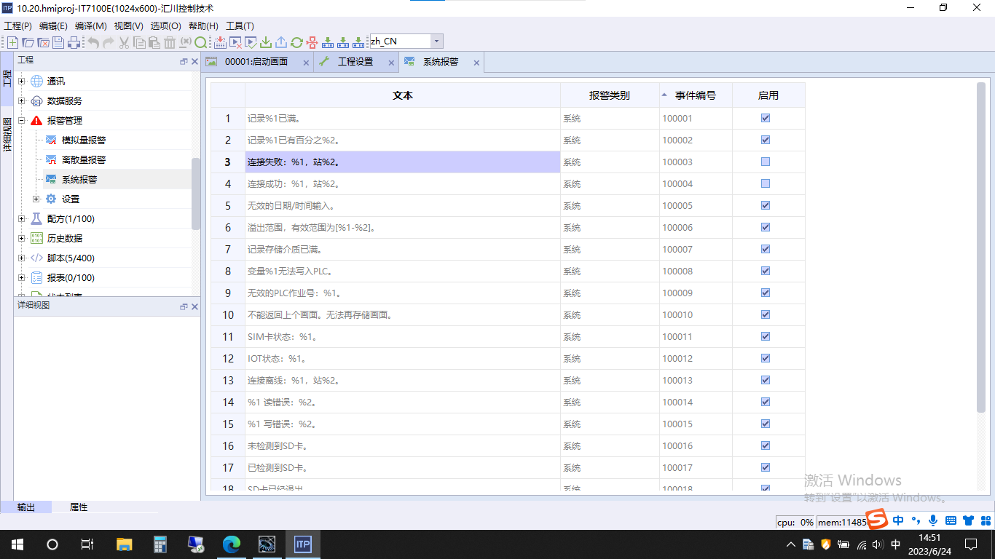Click the New Project toolbar icon
995x559 pixels.
coord(12,42)
